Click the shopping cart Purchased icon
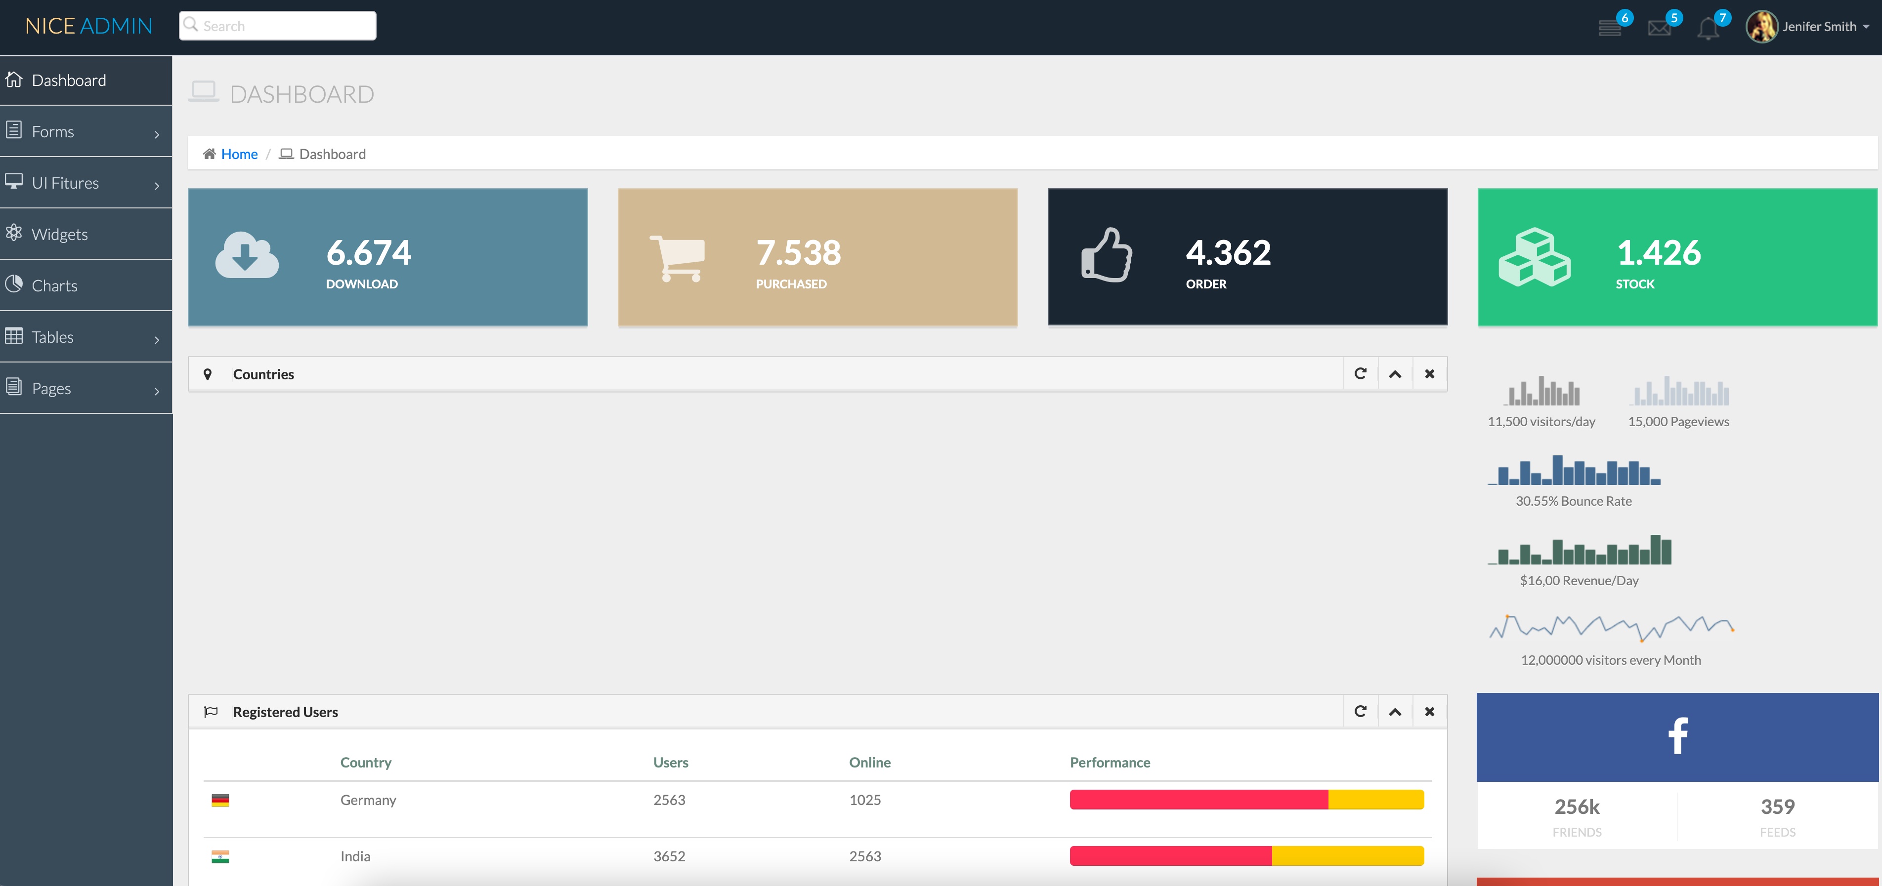 [677, 258]
